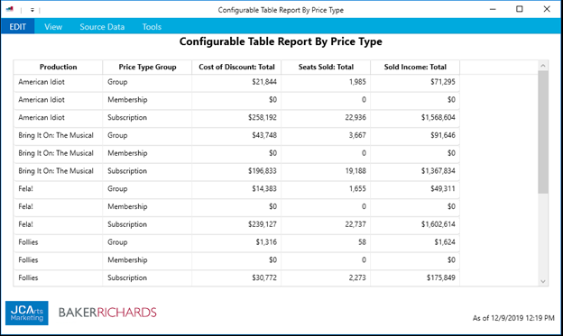Open the EDIT menu tab
Viewport: 563px width, 336px height.
click(18, 27)
